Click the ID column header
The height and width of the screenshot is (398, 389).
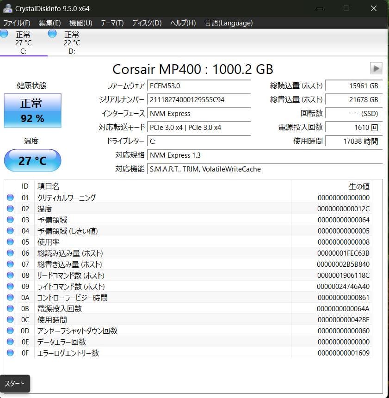[x=25, y=186]
